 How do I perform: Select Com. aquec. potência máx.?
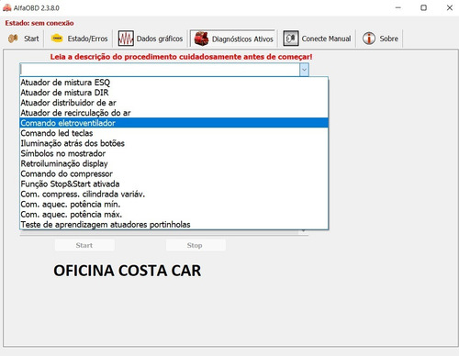point(174,214)
